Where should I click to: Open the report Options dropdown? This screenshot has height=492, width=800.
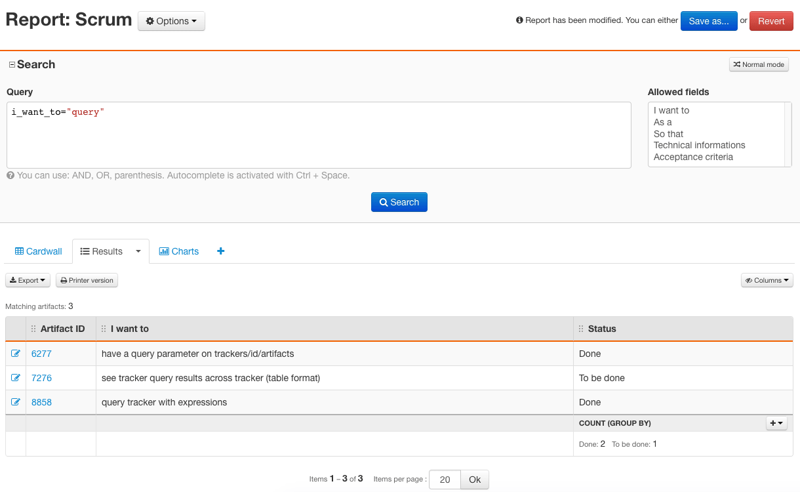tap(171, 20)
